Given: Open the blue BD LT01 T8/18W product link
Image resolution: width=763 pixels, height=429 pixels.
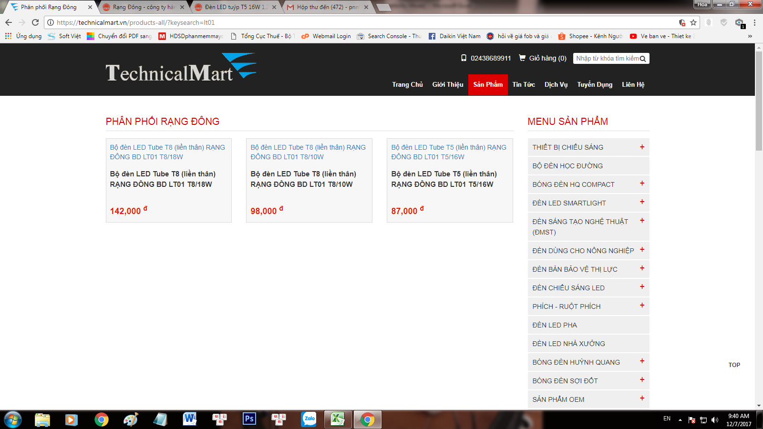Looking at the screenshot, I should tap(167, 152).
